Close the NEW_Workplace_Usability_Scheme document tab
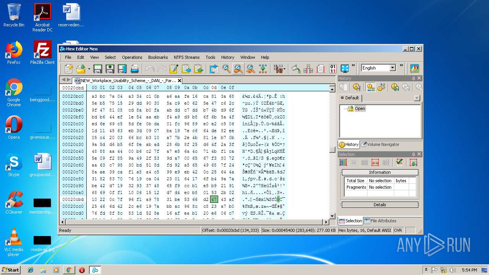Screen dimensions: 489x275 pos(180,81)
